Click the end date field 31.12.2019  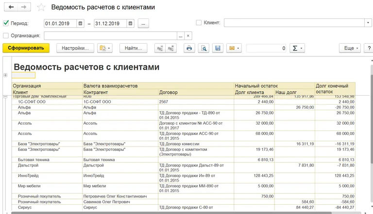[110, 23]
